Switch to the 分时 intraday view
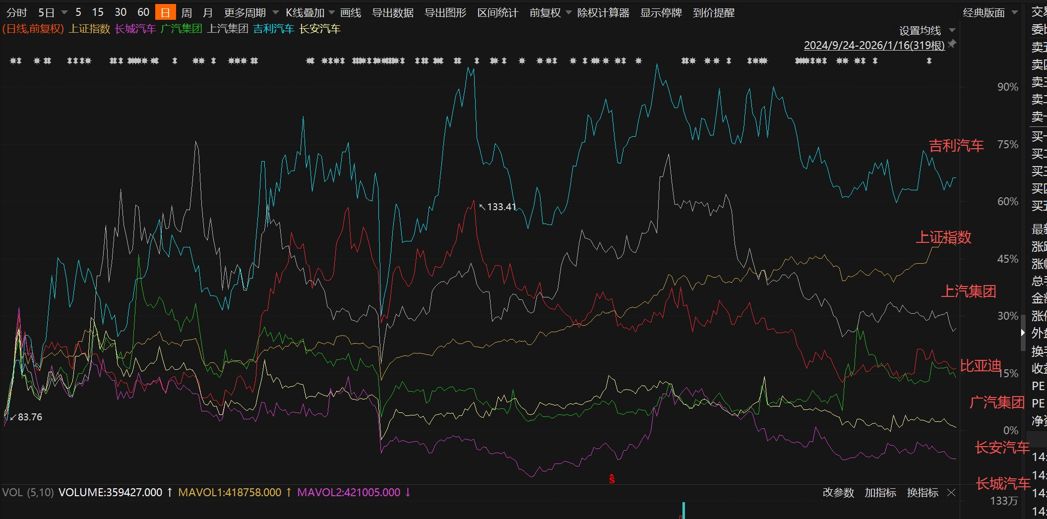This screenshot has width=1047, height=519. [x=17, y=12]
